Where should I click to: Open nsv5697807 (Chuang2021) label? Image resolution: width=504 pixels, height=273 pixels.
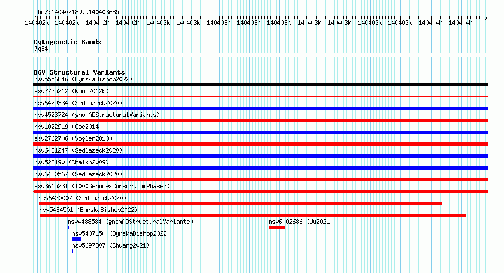click(x=110, y=245)
